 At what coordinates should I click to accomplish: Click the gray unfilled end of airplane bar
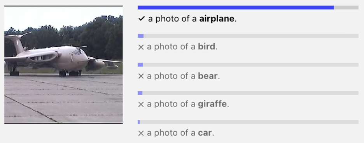tap(346, 7)
